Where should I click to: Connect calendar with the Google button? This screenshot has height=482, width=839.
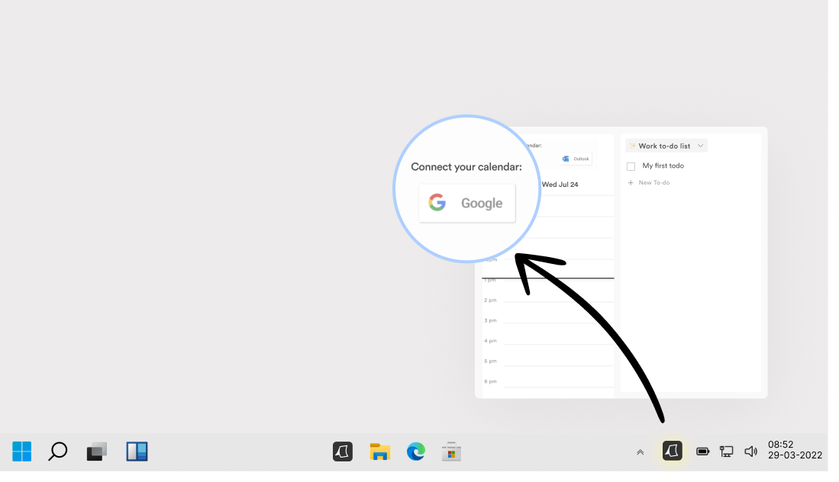tap(466, 203)
